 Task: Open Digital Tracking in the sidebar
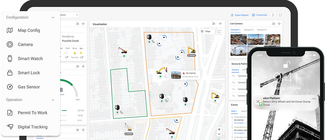coord(32,127)
